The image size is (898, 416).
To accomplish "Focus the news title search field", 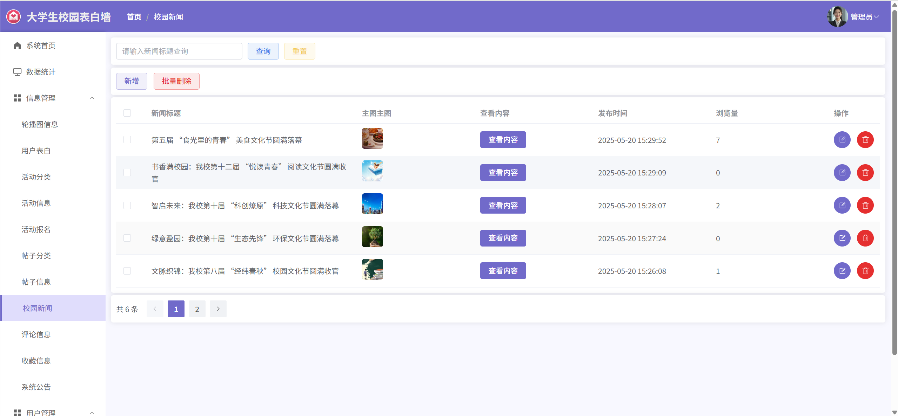I will tap(179, 51).
